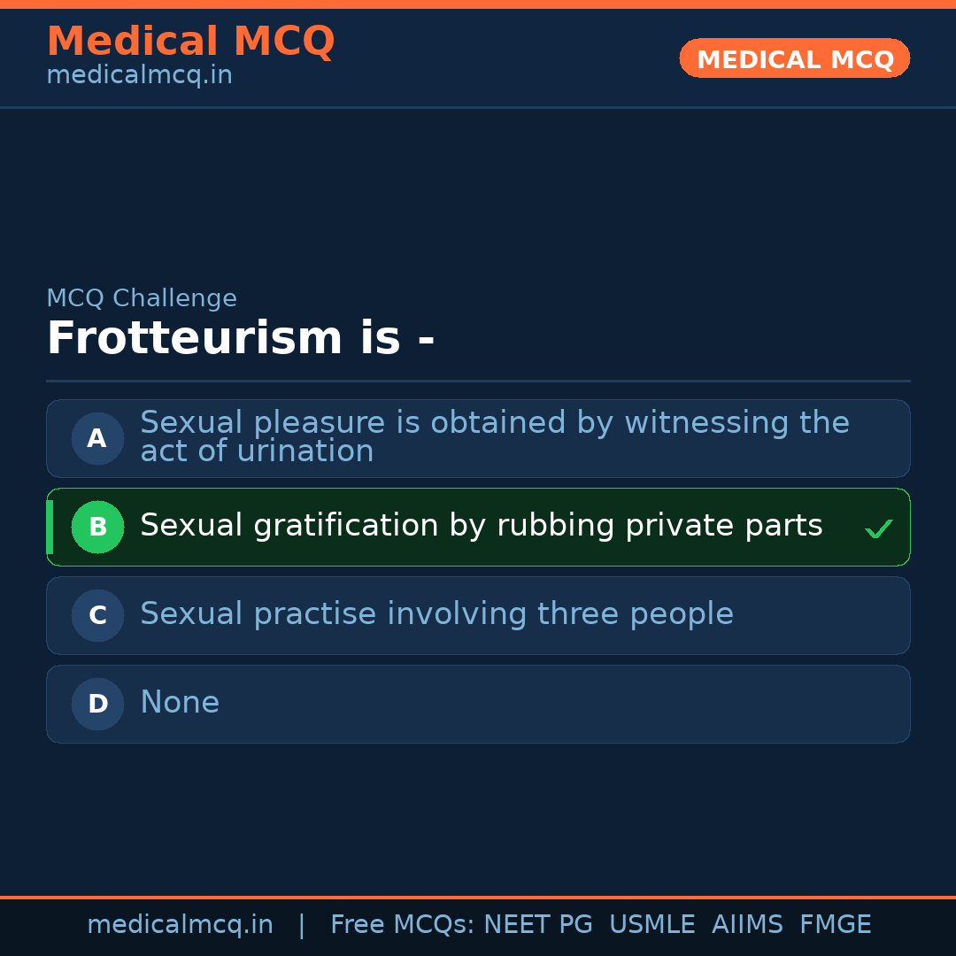The image size is (956, 956).
Task: Open medicalmcq.in link in the footer
Action: click(x=180, y=925)
